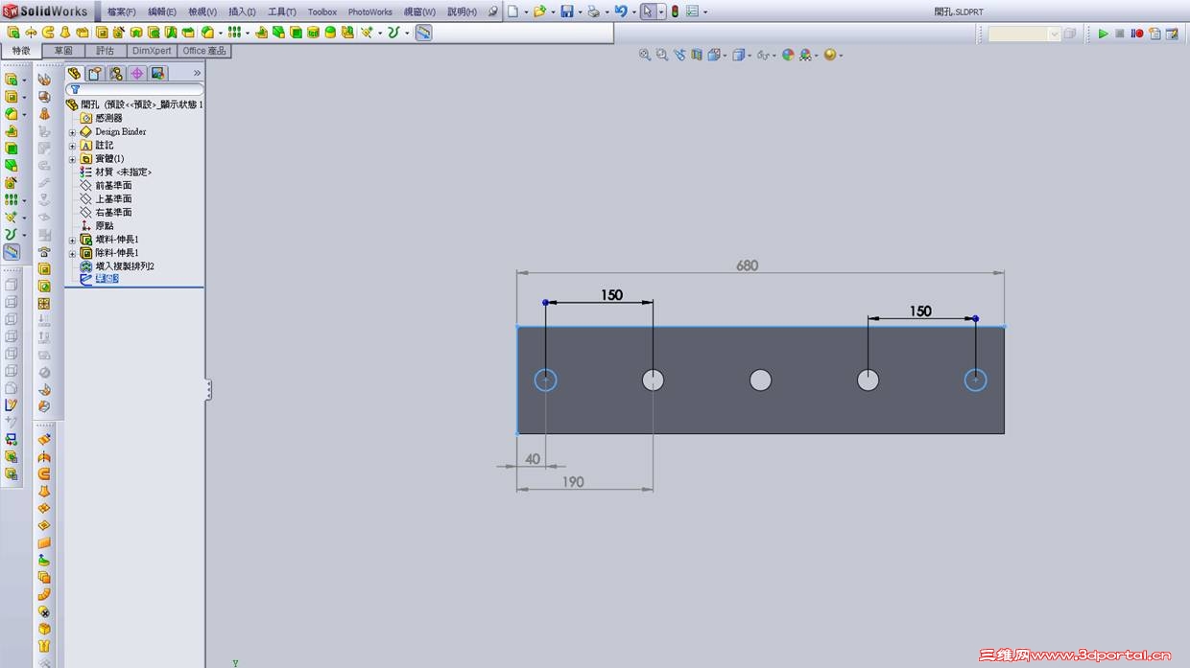
Task: Open the 插入(I) insert menu
Action: (x=241, y=12)
